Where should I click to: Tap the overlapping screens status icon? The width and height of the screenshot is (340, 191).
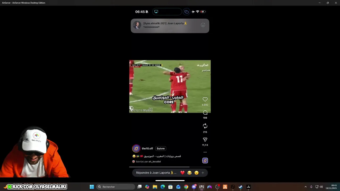(186, 12)
